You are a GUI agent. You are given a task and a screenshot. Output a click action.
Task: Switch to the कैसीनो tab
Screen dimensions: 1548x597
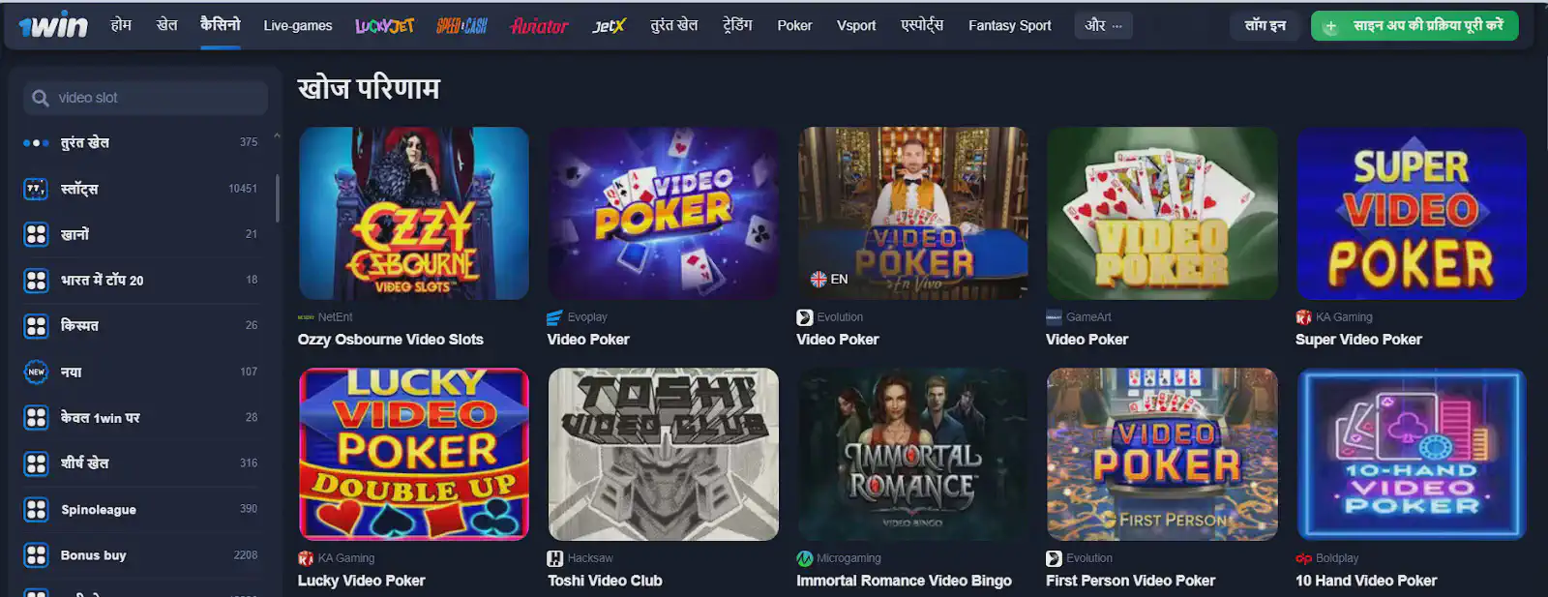[221, 25]
